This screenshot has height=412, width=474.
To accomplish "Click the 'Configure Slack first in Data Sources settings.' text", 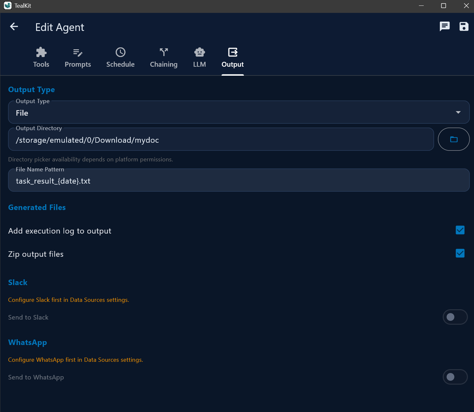I will point(68,300).
